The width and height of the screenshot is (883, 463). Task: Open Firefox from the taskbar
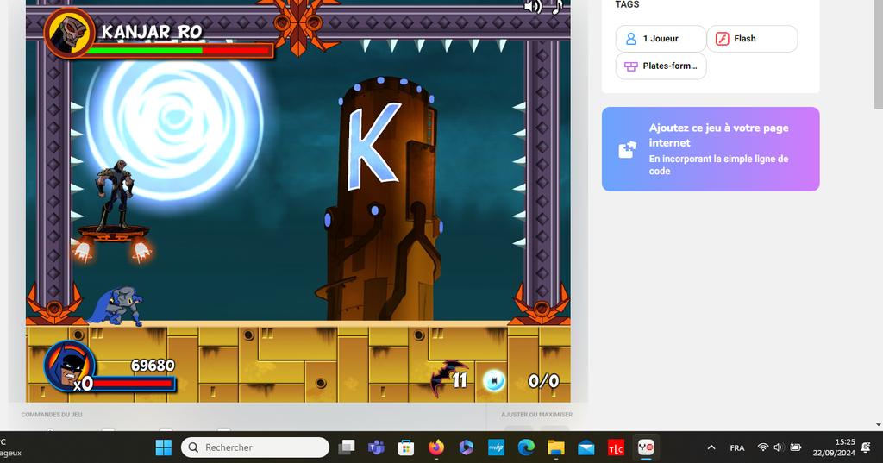pyautogui.click(x=435, y=447)
